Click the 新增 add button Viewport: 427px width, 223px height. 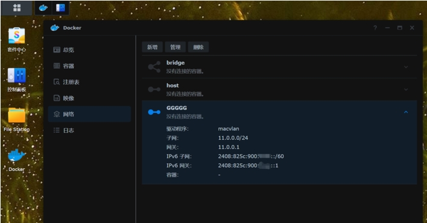152,47
